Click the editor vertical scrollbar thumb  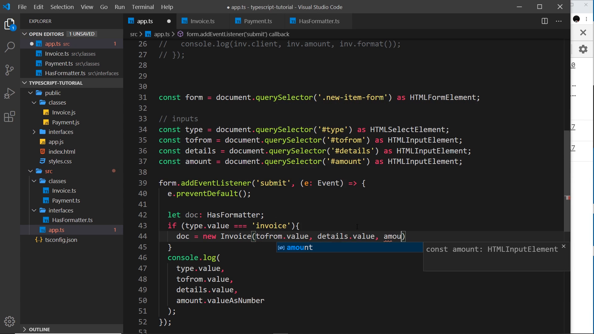pos(567,181)
